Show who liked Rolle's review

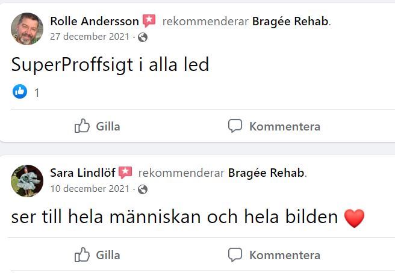click(20, 91)
